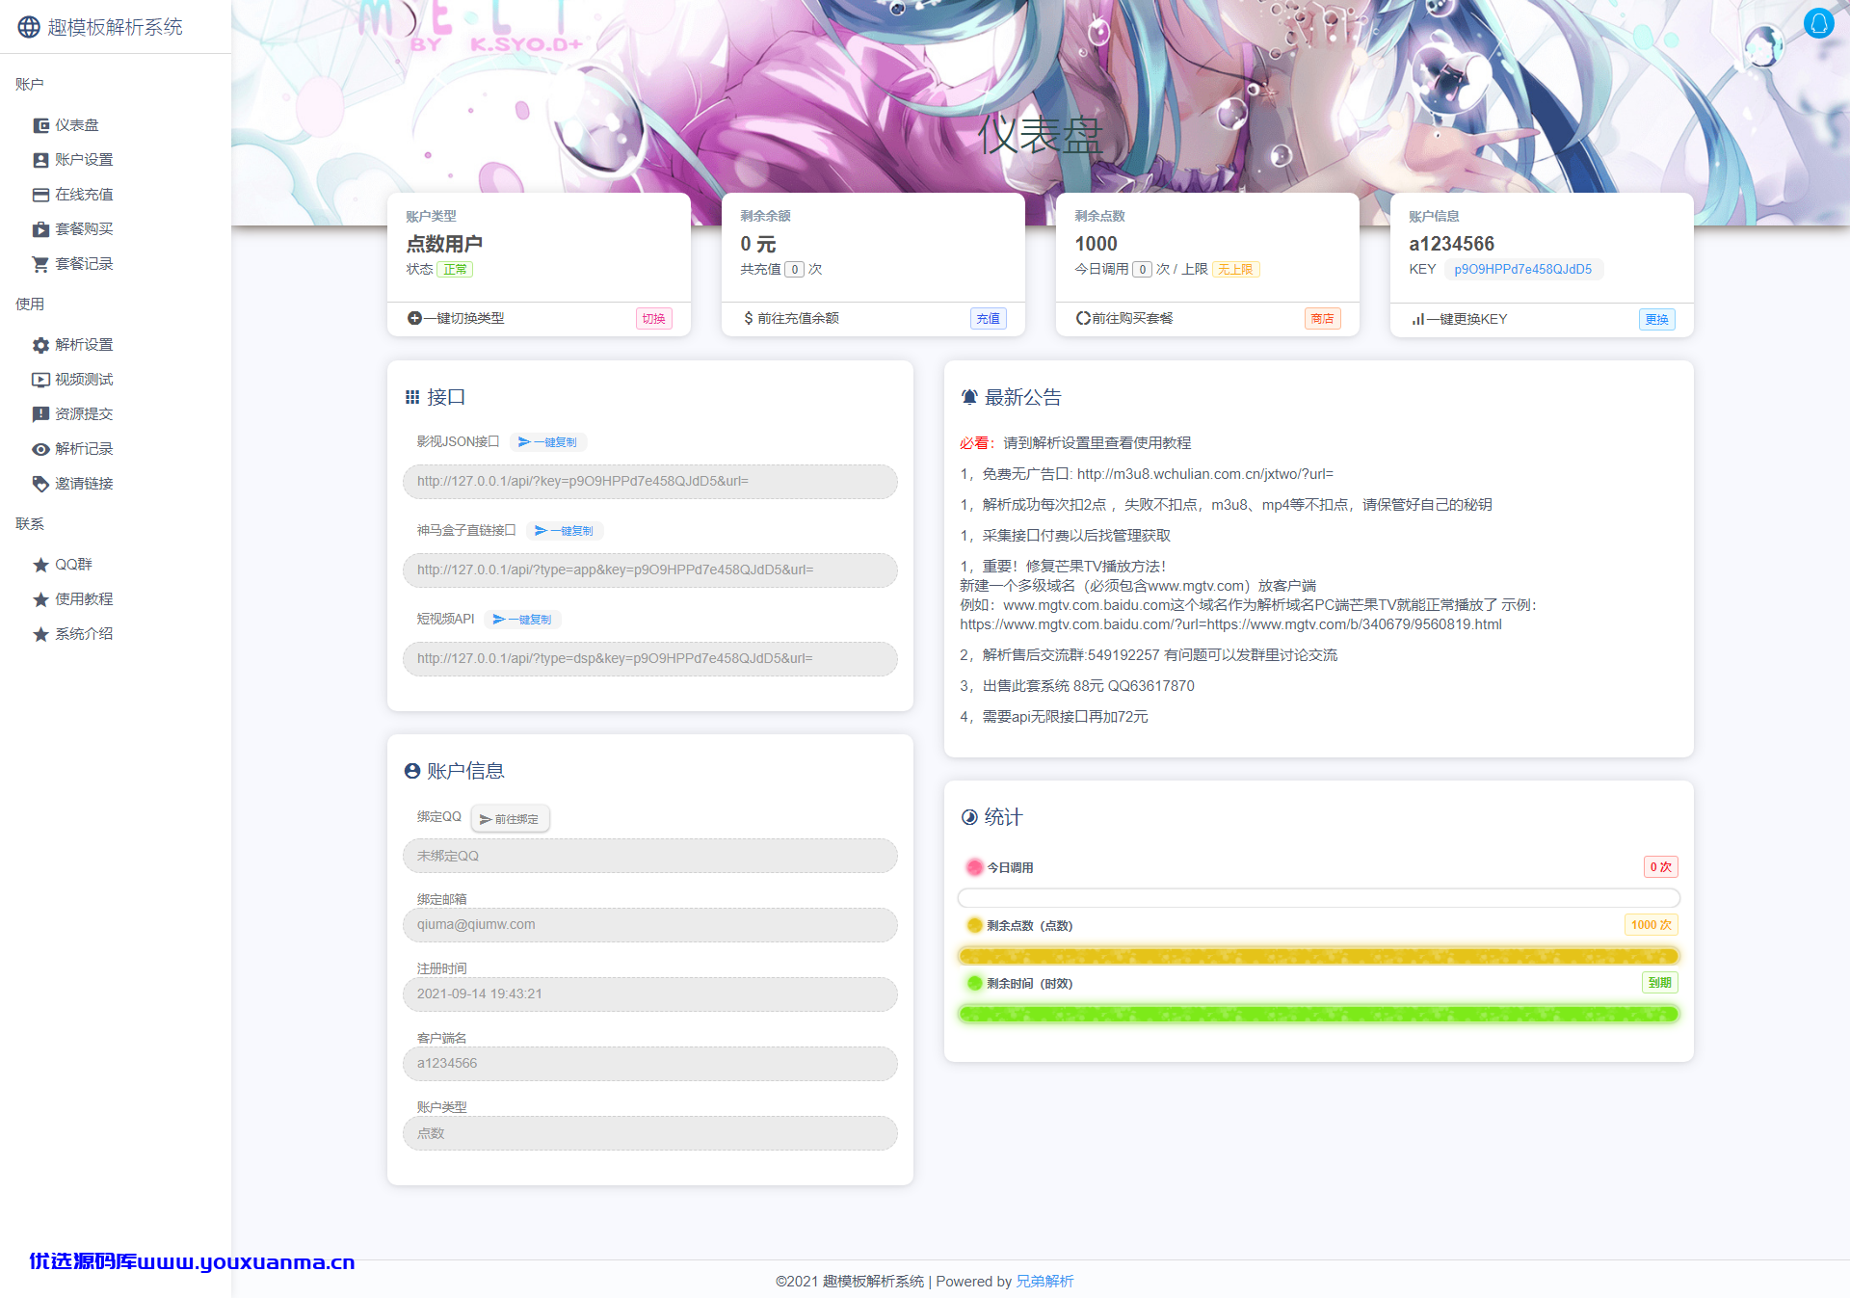Click the tag icon for 邀请链接

pyautogui.click(x=40, y=484)
